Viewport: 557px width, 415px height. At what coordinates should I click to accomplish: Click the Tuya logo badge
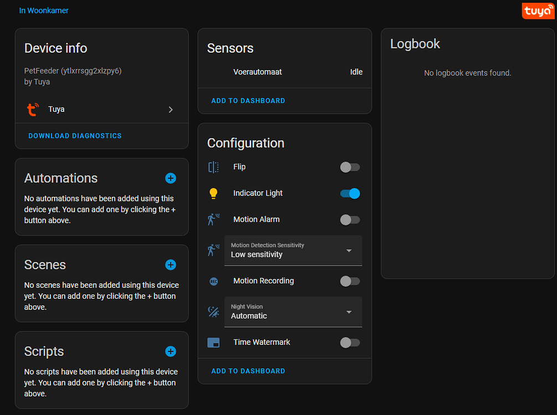[538, 11]
